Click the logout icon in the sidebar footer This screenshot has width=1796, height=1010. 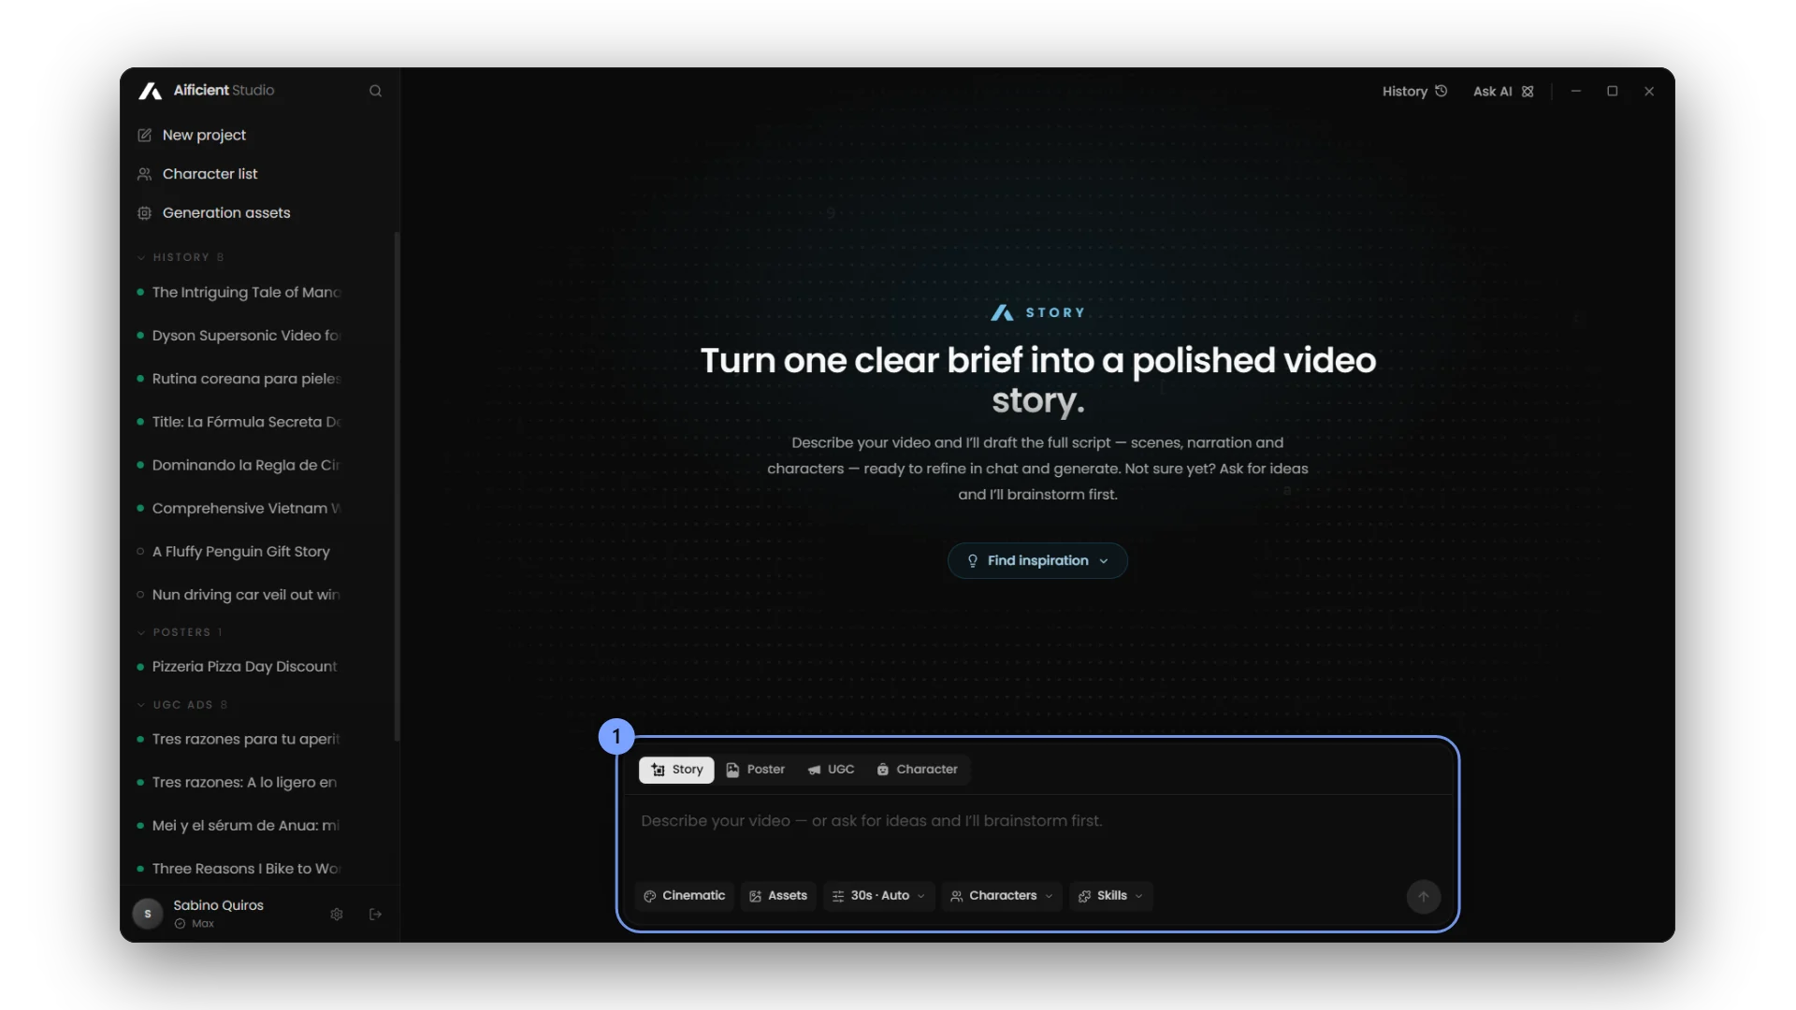[x=376, y=914]
